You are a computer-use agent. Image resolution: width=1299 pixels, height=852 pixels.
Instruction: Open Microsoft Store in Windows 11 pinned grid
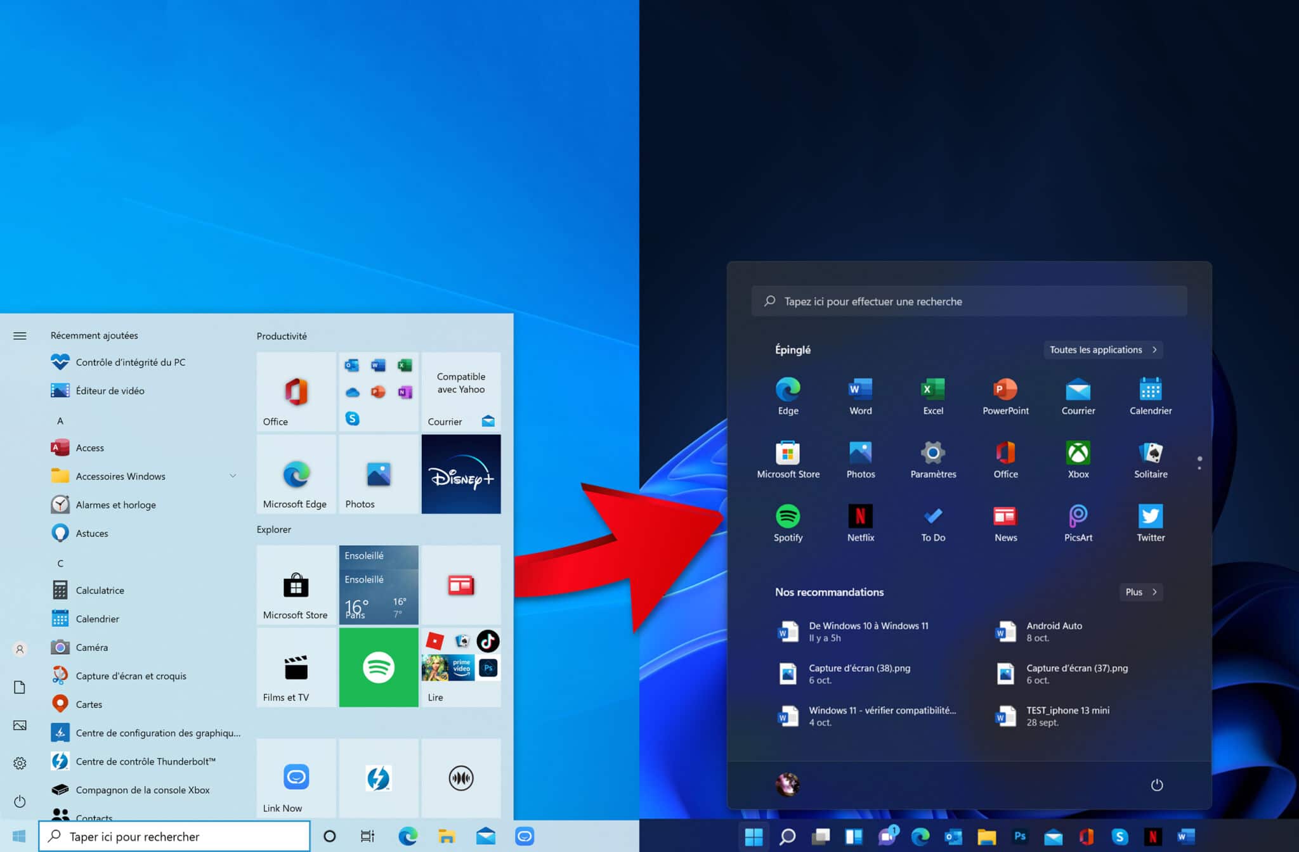(788, 460)
